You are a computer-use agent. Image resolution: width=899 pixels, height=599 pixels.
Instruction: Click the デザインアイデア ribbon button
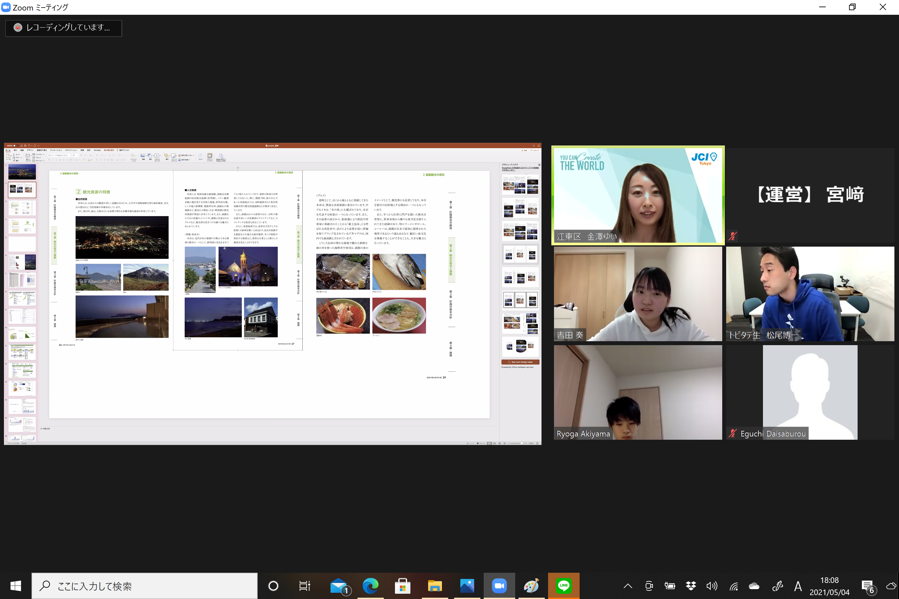(210, 157)
